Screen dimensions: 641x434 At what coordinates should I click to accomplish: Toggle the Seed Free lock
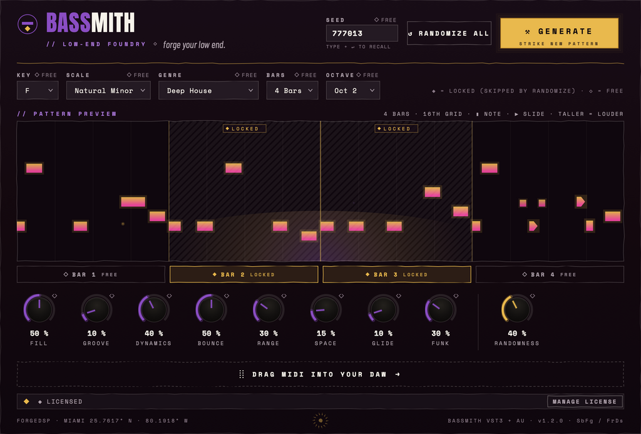[x=386, y=19]
